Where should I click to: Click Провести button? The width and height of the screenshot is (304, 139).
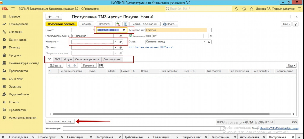104,24
